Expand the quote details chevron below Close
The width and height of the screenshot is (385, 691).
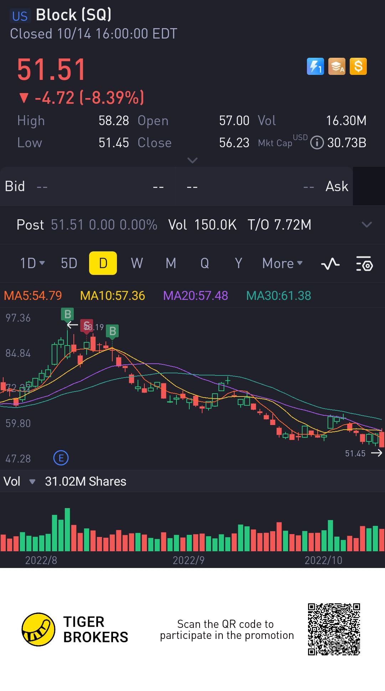(x=192, y=160)
